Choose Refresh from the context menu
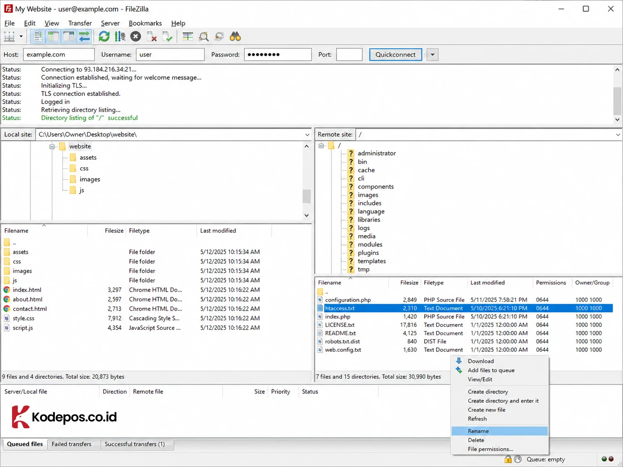623x467 pixels. 500,419
